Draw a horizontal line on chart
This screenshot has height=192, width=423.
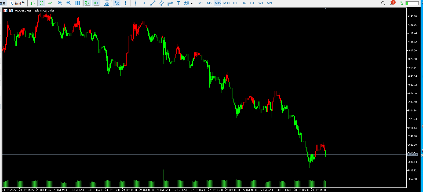[x=144, y=3]
